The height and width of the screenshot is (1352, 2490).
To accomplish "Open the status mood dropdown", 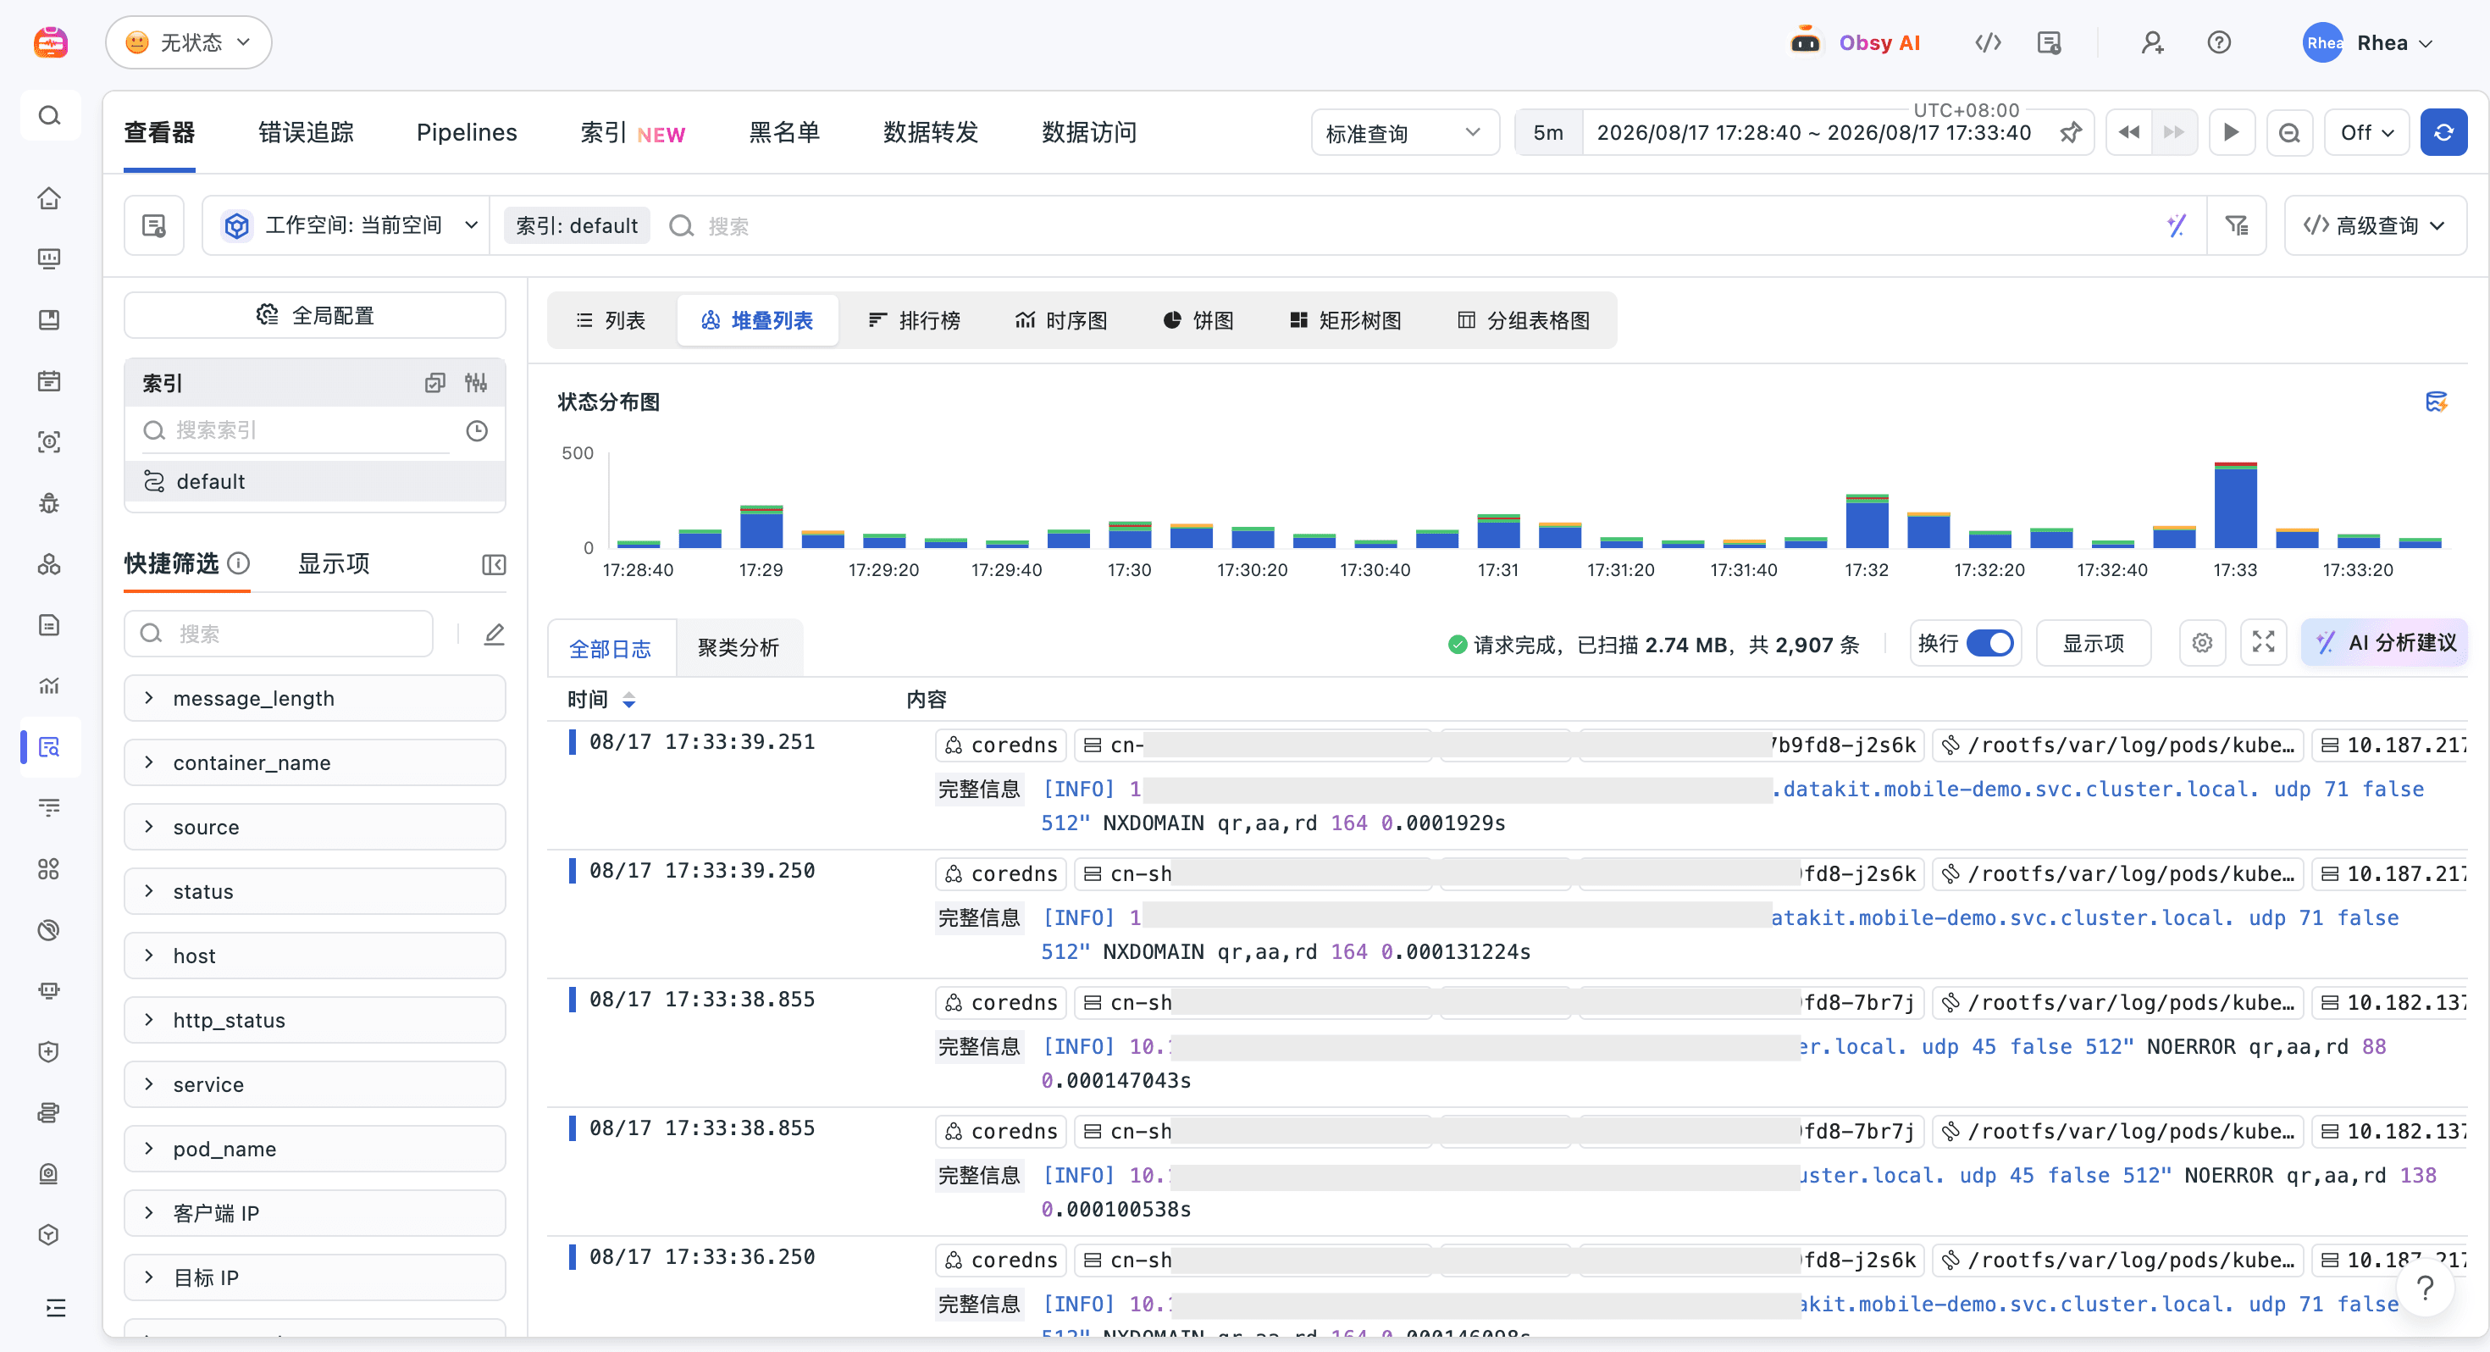I will point(189,42).
